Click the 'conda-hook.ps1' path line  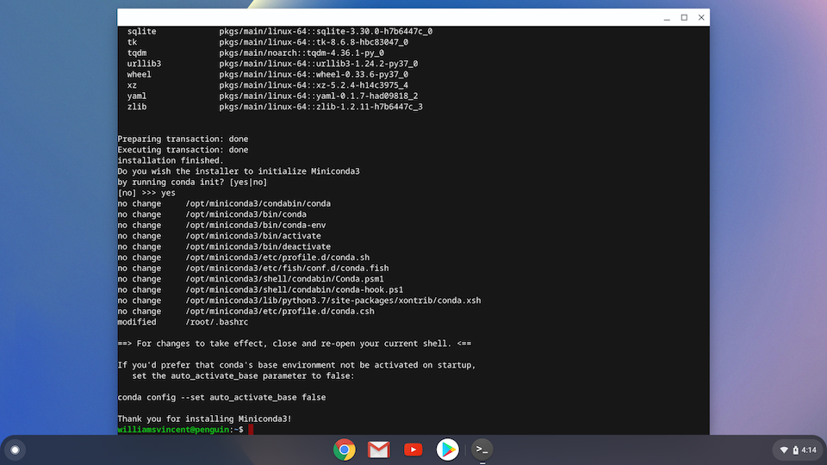click(295, 289)
